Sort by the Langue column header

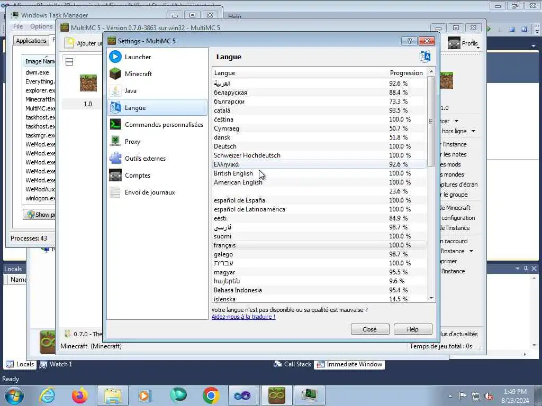[300, 73]
